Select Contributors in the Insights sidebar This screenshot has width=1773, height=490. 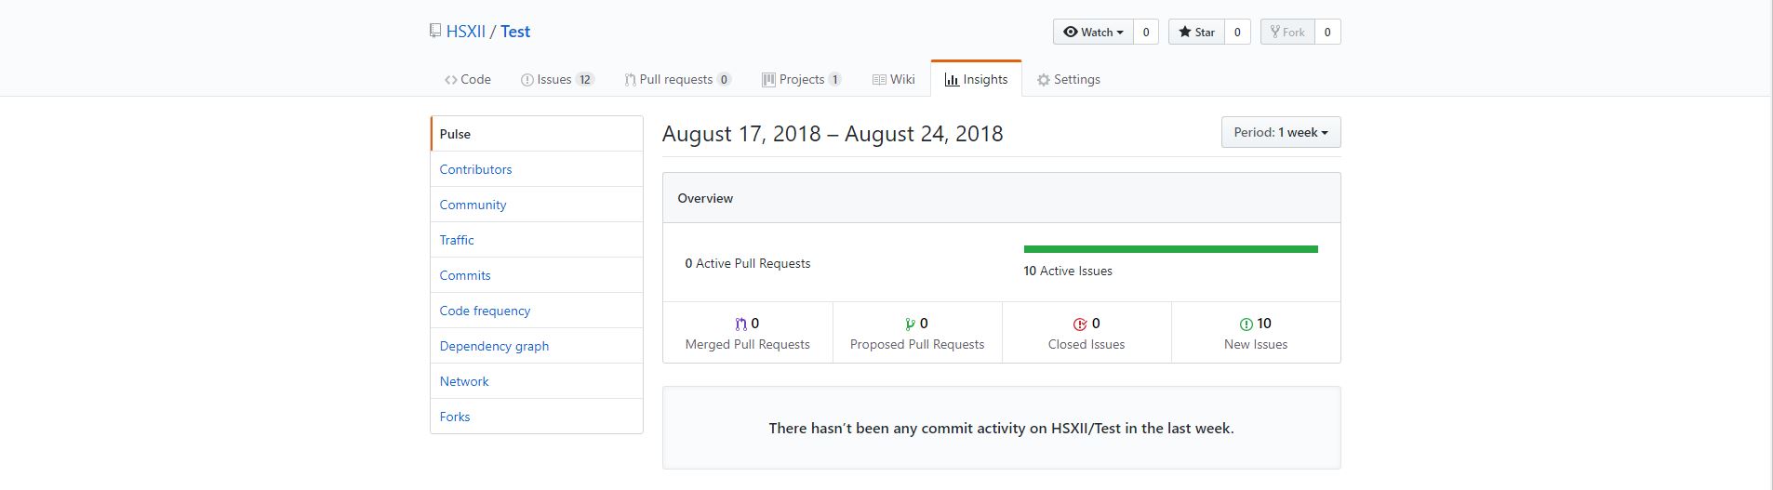(475, 169)
